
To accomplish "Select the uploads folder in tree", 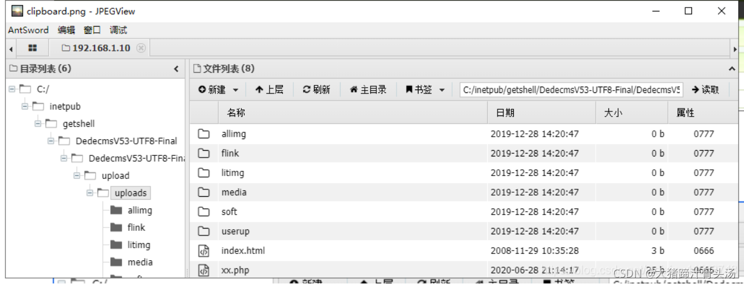I will [130, 193].
